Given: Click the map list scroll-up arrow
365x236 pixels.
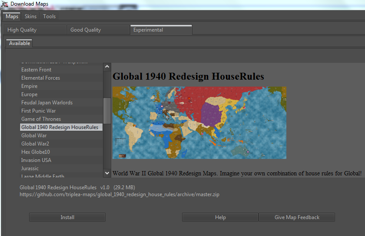Looking at the screenshot, I should (x=107, y=67).
